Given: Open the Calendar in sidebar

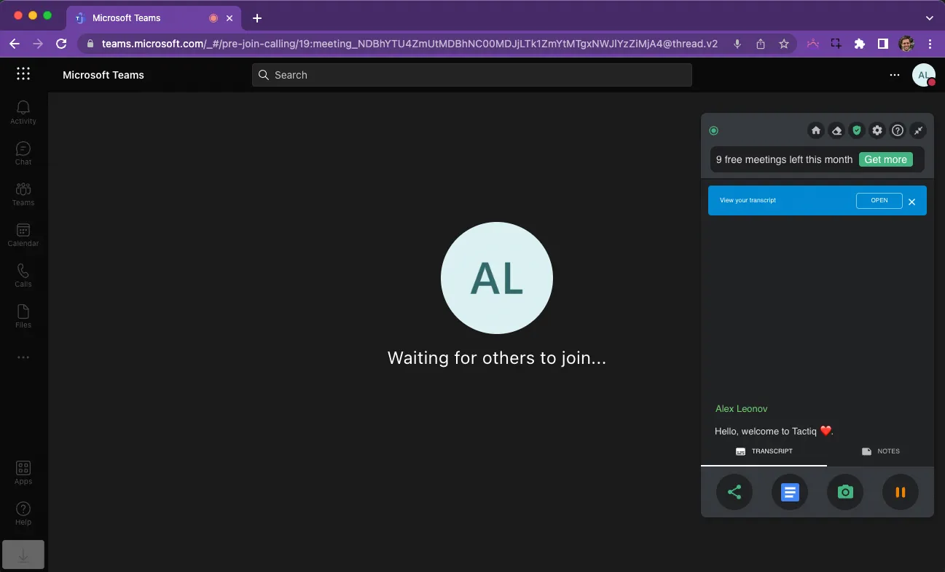Looking at the screenshot, I should pyautogui.click(x=23, y=234).
